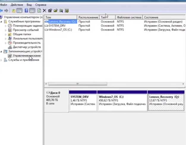Click the Управление дисками icon
Screen dimensions: 186x145
10,56
